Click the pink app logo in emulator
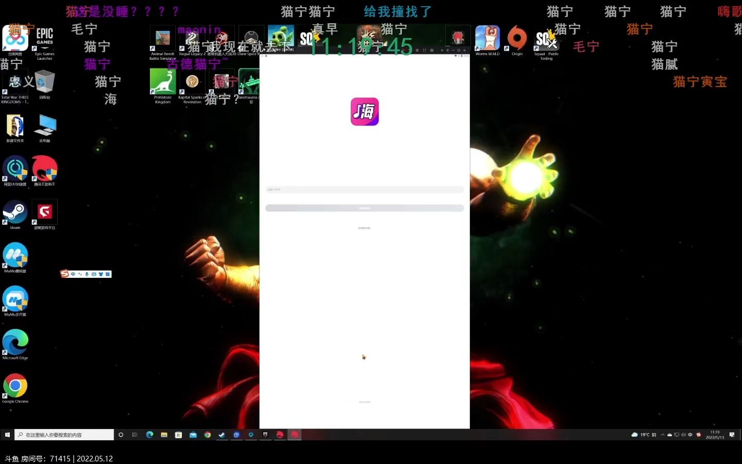 point(365,111)
